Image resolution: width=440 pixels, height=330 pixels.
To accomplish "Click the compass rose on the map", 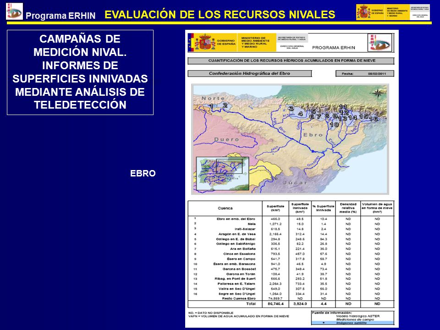I will coord(378,93).
